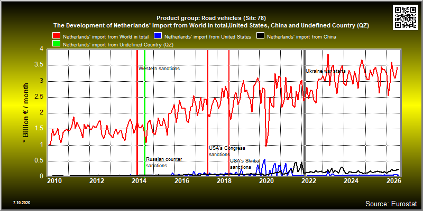
Task: Click the green Undefined Country legend swatch
Action: tap(57, 44)
